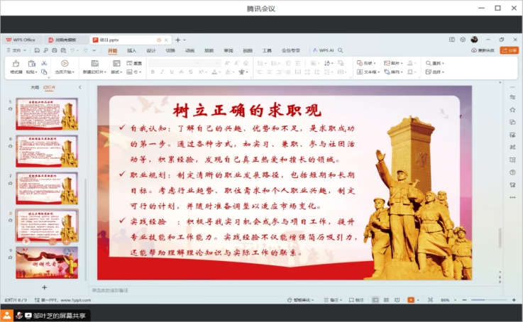
Task: Collapse the slide thumbnail panel
Action: pyautogui.click(x=79, y=87)
